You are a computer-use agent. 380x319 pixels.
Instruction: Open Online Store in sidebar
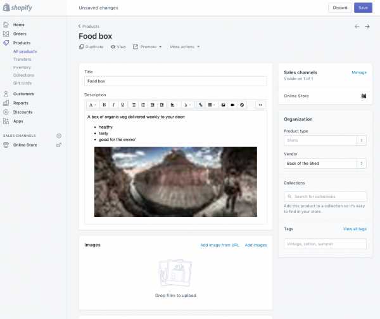(x=25, y=145)
